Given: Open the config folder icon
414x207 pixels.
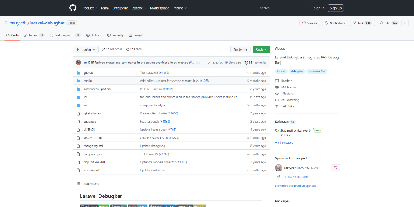Looking at the screenshot, I should (x=78, y=81).
